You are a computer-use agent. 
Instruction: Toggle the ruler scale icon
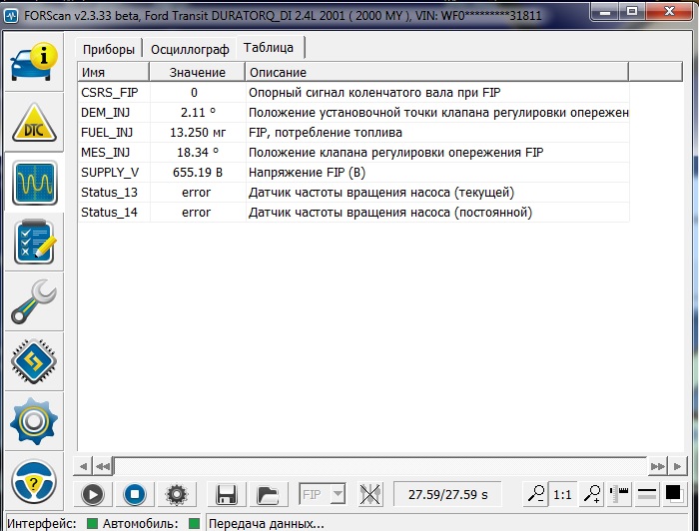point(620,494)
